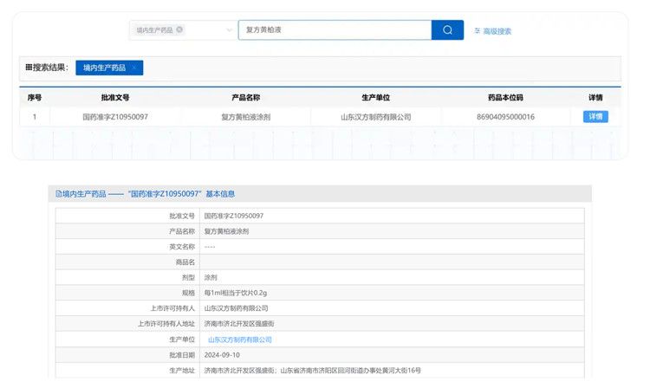Remove the 境内生产药品 tag from category selector
The width and height of the screenshot is (650, 388).
coord(179,29)
